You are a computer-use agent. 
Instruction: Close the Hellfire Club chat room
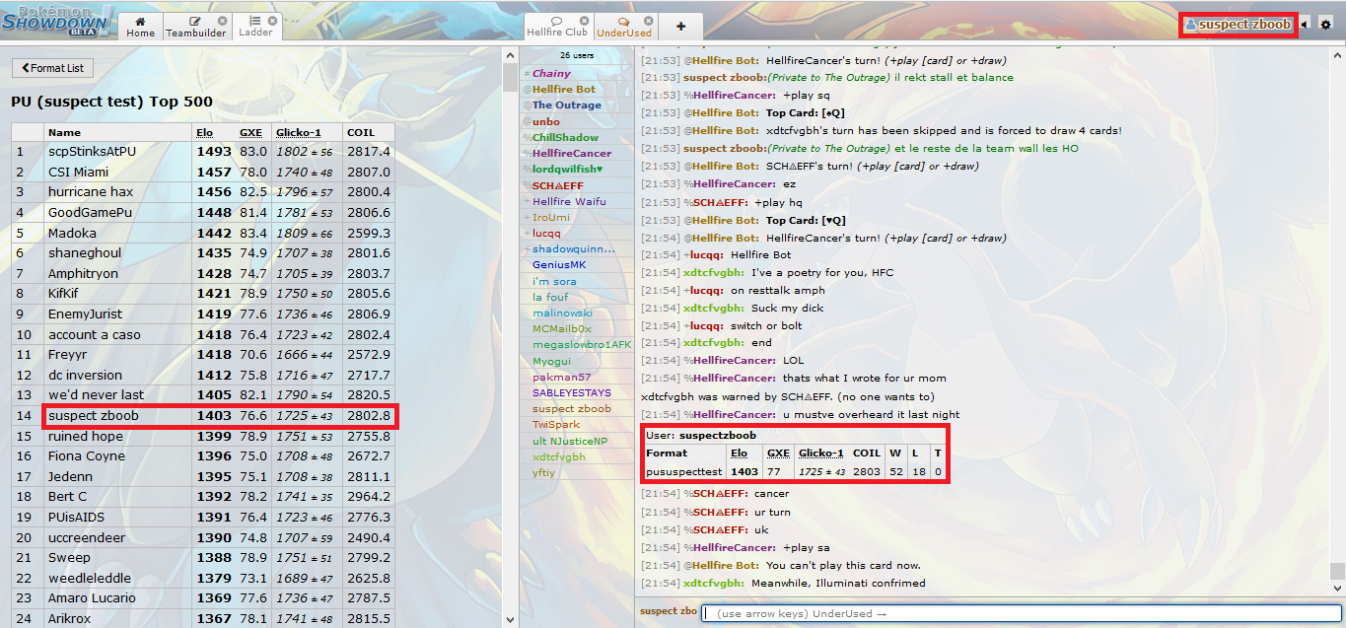582,21
